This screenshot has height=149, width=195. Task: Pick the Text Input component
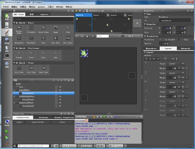coord(68,40)
